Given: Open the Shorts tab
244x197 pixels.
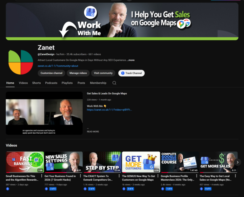Looking at the screenshot, I should (36, 83).
